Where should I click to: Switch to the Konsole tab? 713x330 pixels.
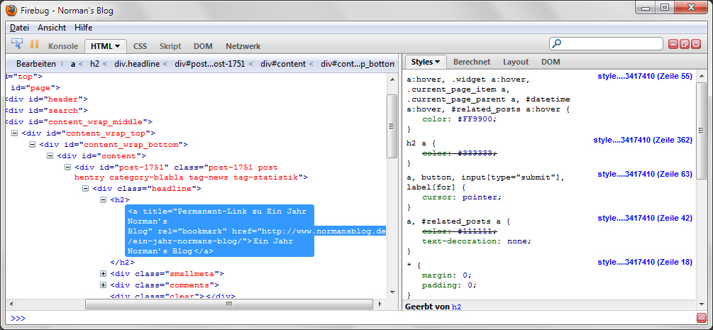click(63, 46)
